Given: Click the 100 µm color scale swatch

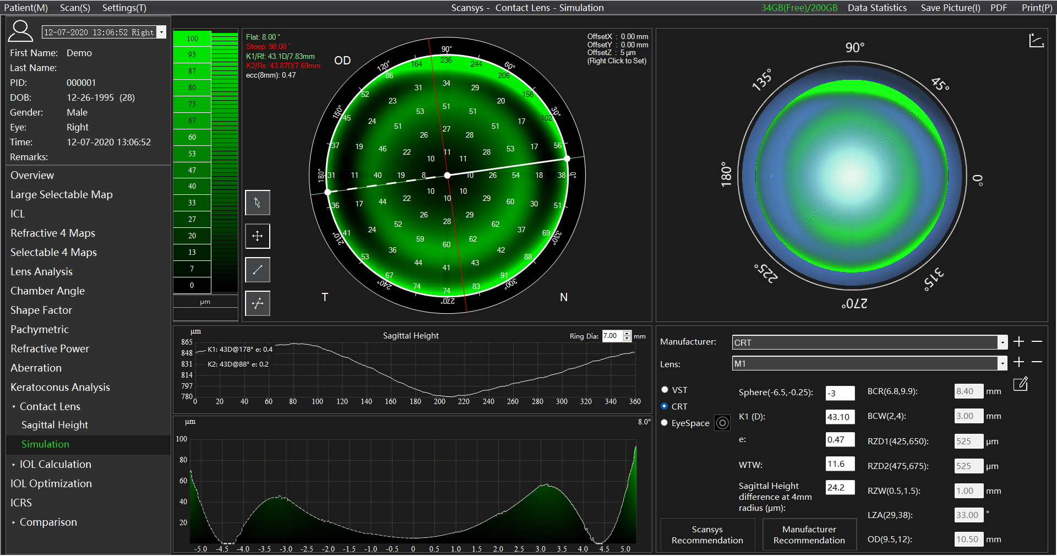Looking at the screenshot, I should click(x=192, y=39).
